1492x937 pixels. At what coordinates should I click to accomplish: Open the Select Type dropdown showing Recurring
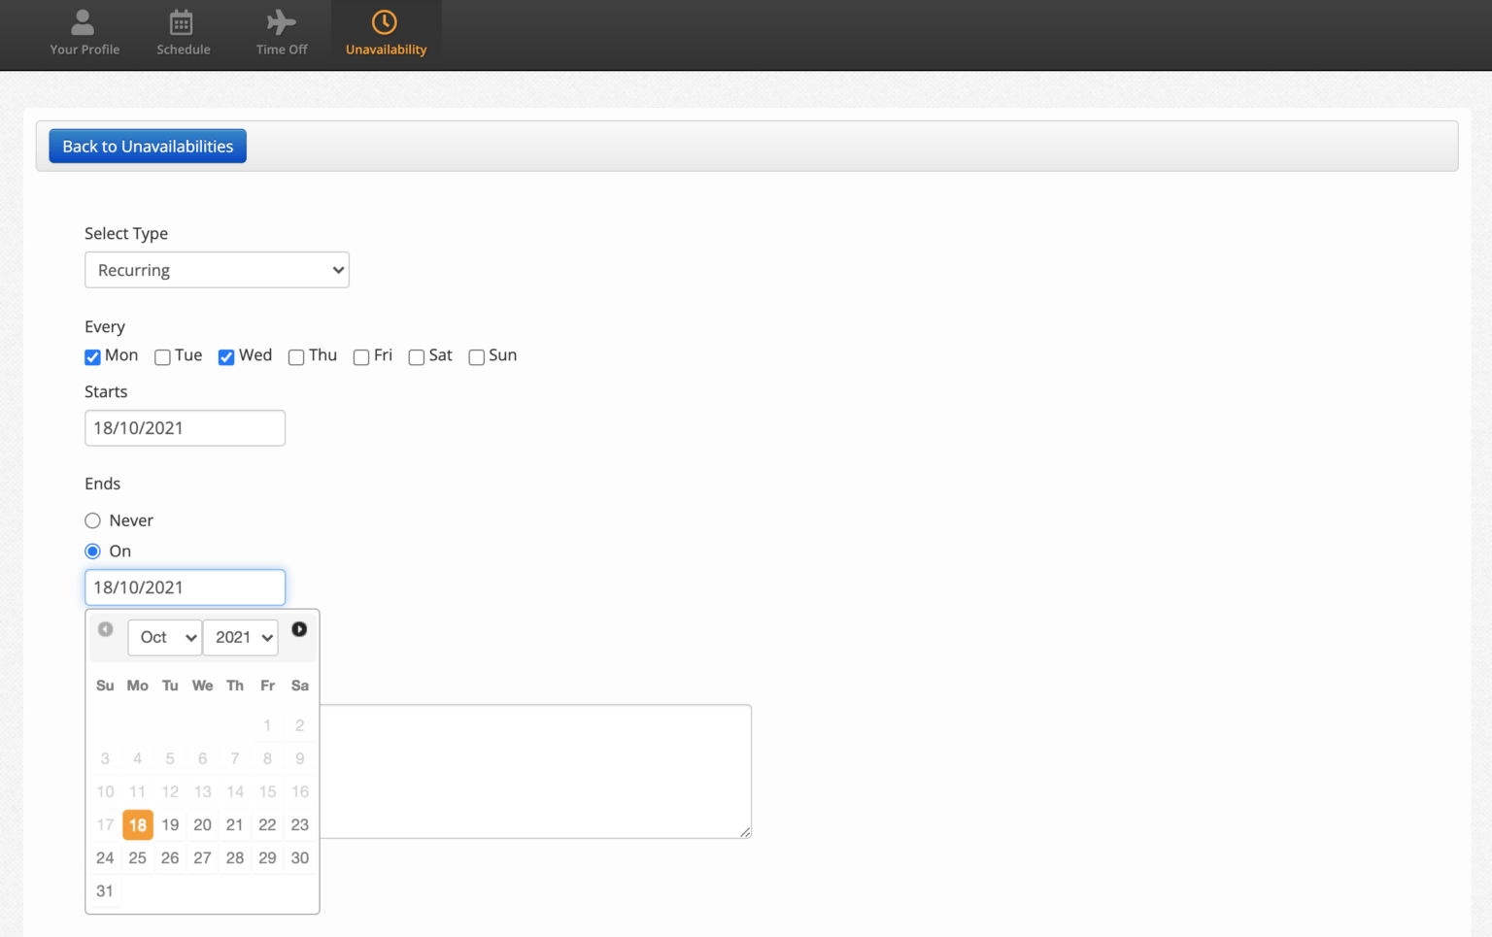[x=217, y=270]
